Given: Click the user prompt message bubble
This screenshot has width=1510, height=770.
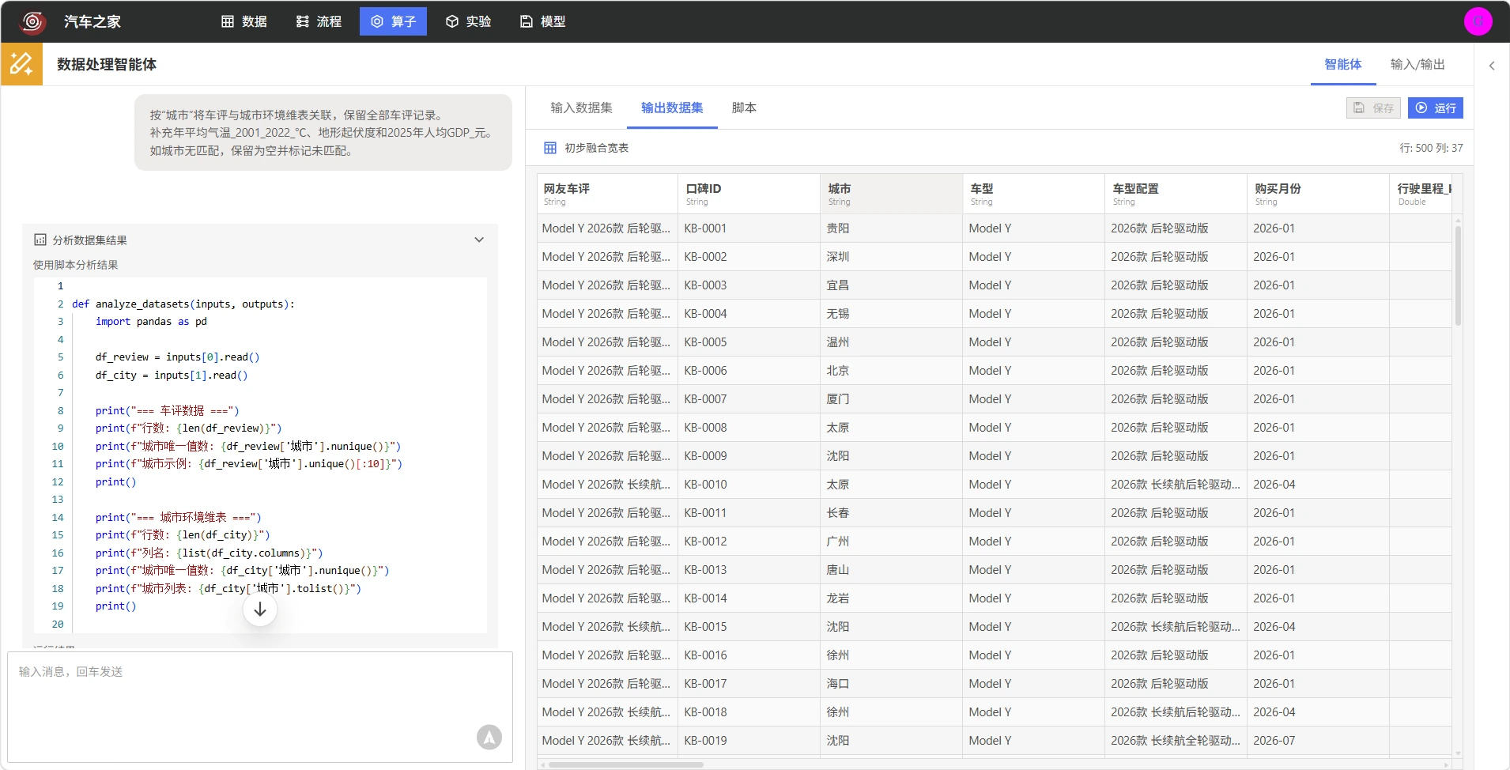Looking at the screenshot, I should (323, 133).
